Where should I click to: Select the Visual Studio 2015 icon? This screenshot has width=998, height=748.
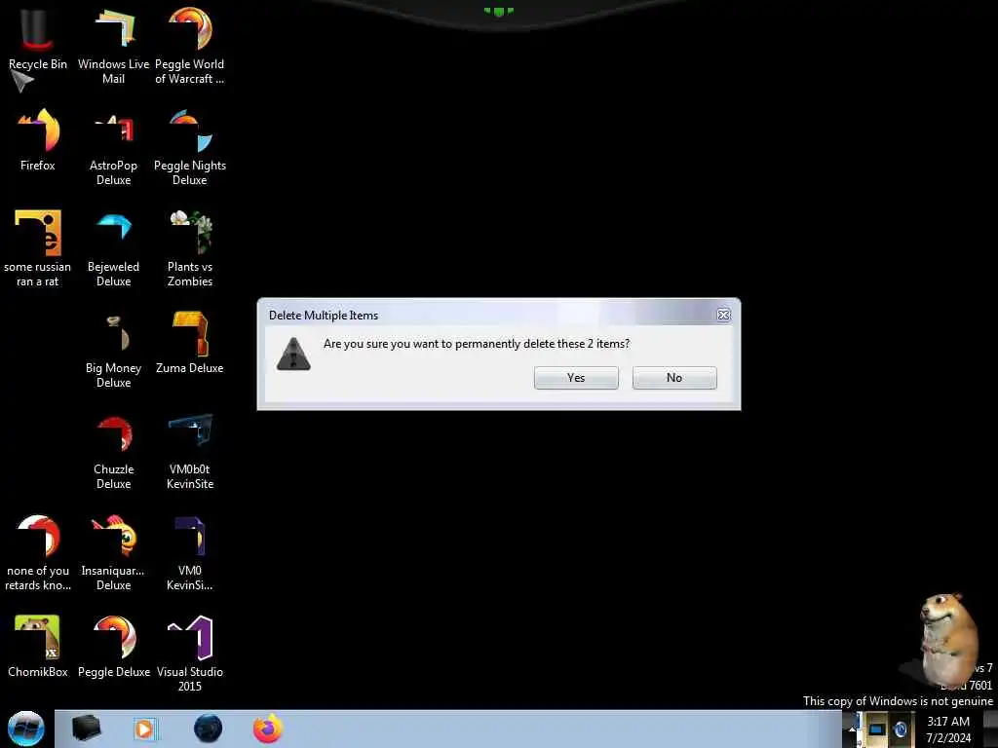coord(190,654)
